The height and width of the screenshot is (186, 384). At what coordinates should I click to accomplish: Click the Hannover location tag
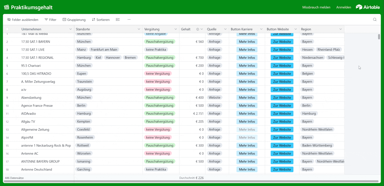click(113, 58)
